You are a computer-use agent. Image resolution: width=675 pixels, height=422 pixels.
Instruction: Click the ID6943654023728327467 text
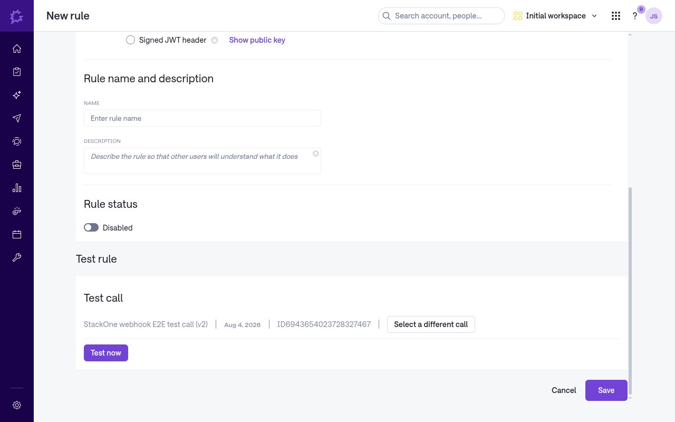tap(324, 324)
